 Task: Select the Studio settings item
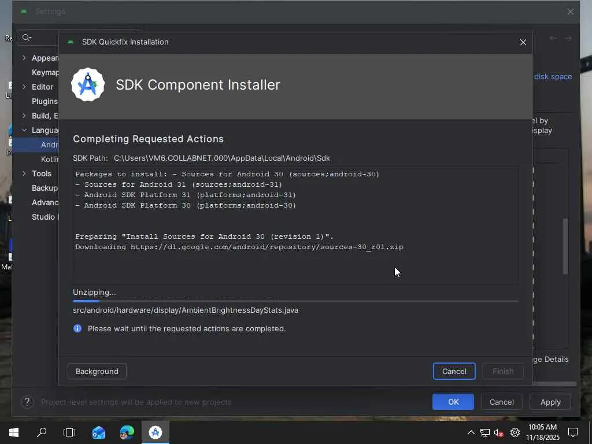point(45,217)
